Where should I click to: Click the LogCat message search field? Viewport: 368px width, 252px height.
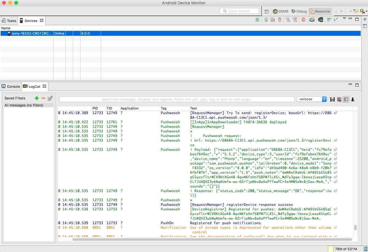pos(177,99)
